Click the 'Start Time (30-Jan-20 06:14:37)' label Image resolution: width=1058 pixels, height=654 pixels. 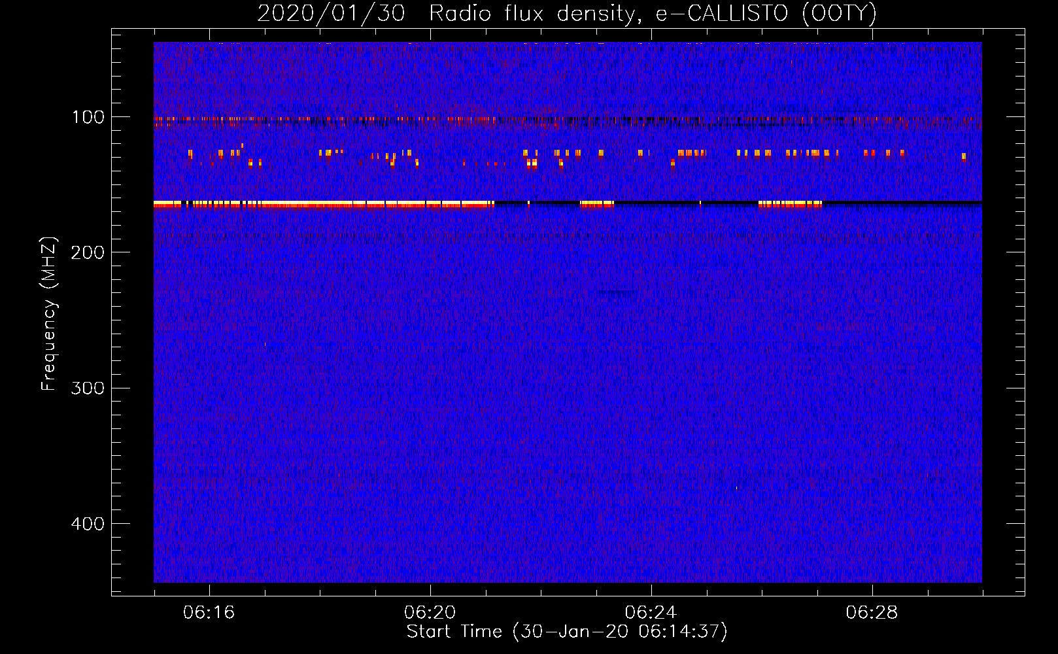[x=567, y=632]
